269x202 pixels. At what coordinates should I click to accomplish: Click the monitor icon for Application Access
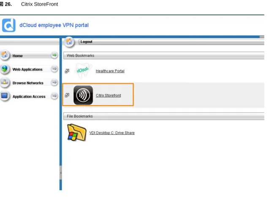pyautogui.click(x=5, y=96)
